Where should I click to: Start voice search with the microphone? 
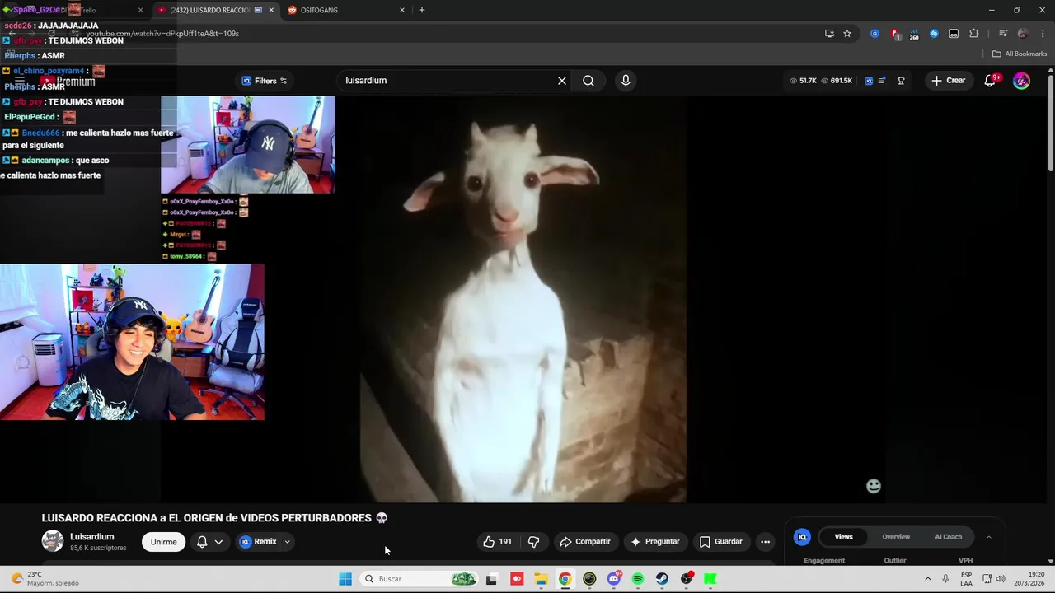(x=626, y=81)
